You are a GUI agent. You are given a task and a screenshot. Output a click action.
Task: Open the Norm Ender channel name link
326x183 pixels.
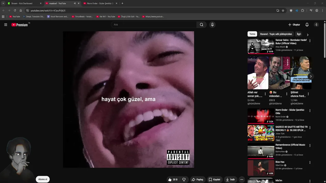(280, 117)
